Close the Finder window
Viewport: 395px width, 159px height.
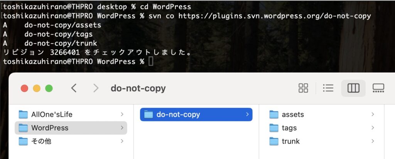point(24,88)
